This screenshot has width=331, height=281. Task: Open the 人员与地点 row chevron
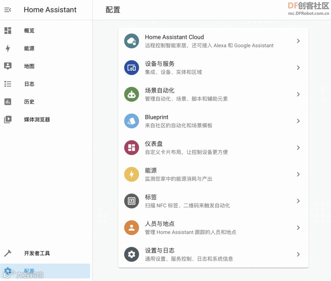[298, 227]
